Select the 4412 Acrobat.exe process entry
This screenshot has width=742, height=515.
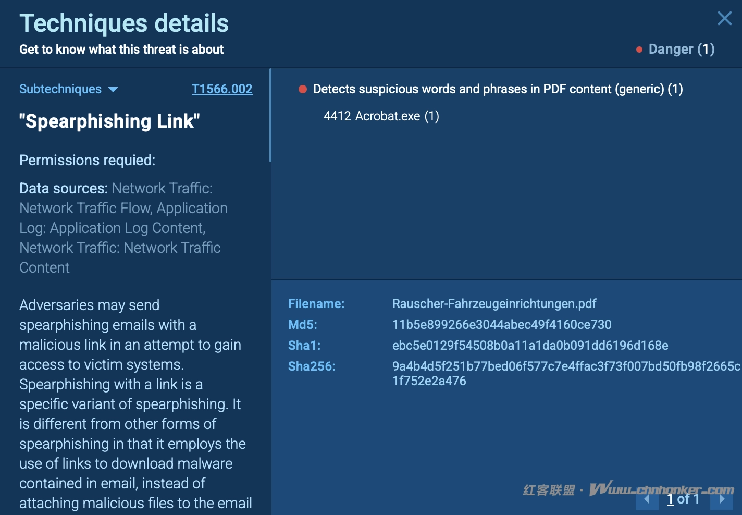click(x=381, y=116)
